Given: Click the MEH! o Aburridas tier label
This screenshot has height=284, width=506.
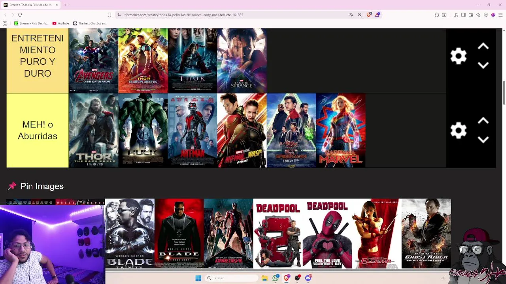Looking at the screenshot, I should (x=38, y=131).
